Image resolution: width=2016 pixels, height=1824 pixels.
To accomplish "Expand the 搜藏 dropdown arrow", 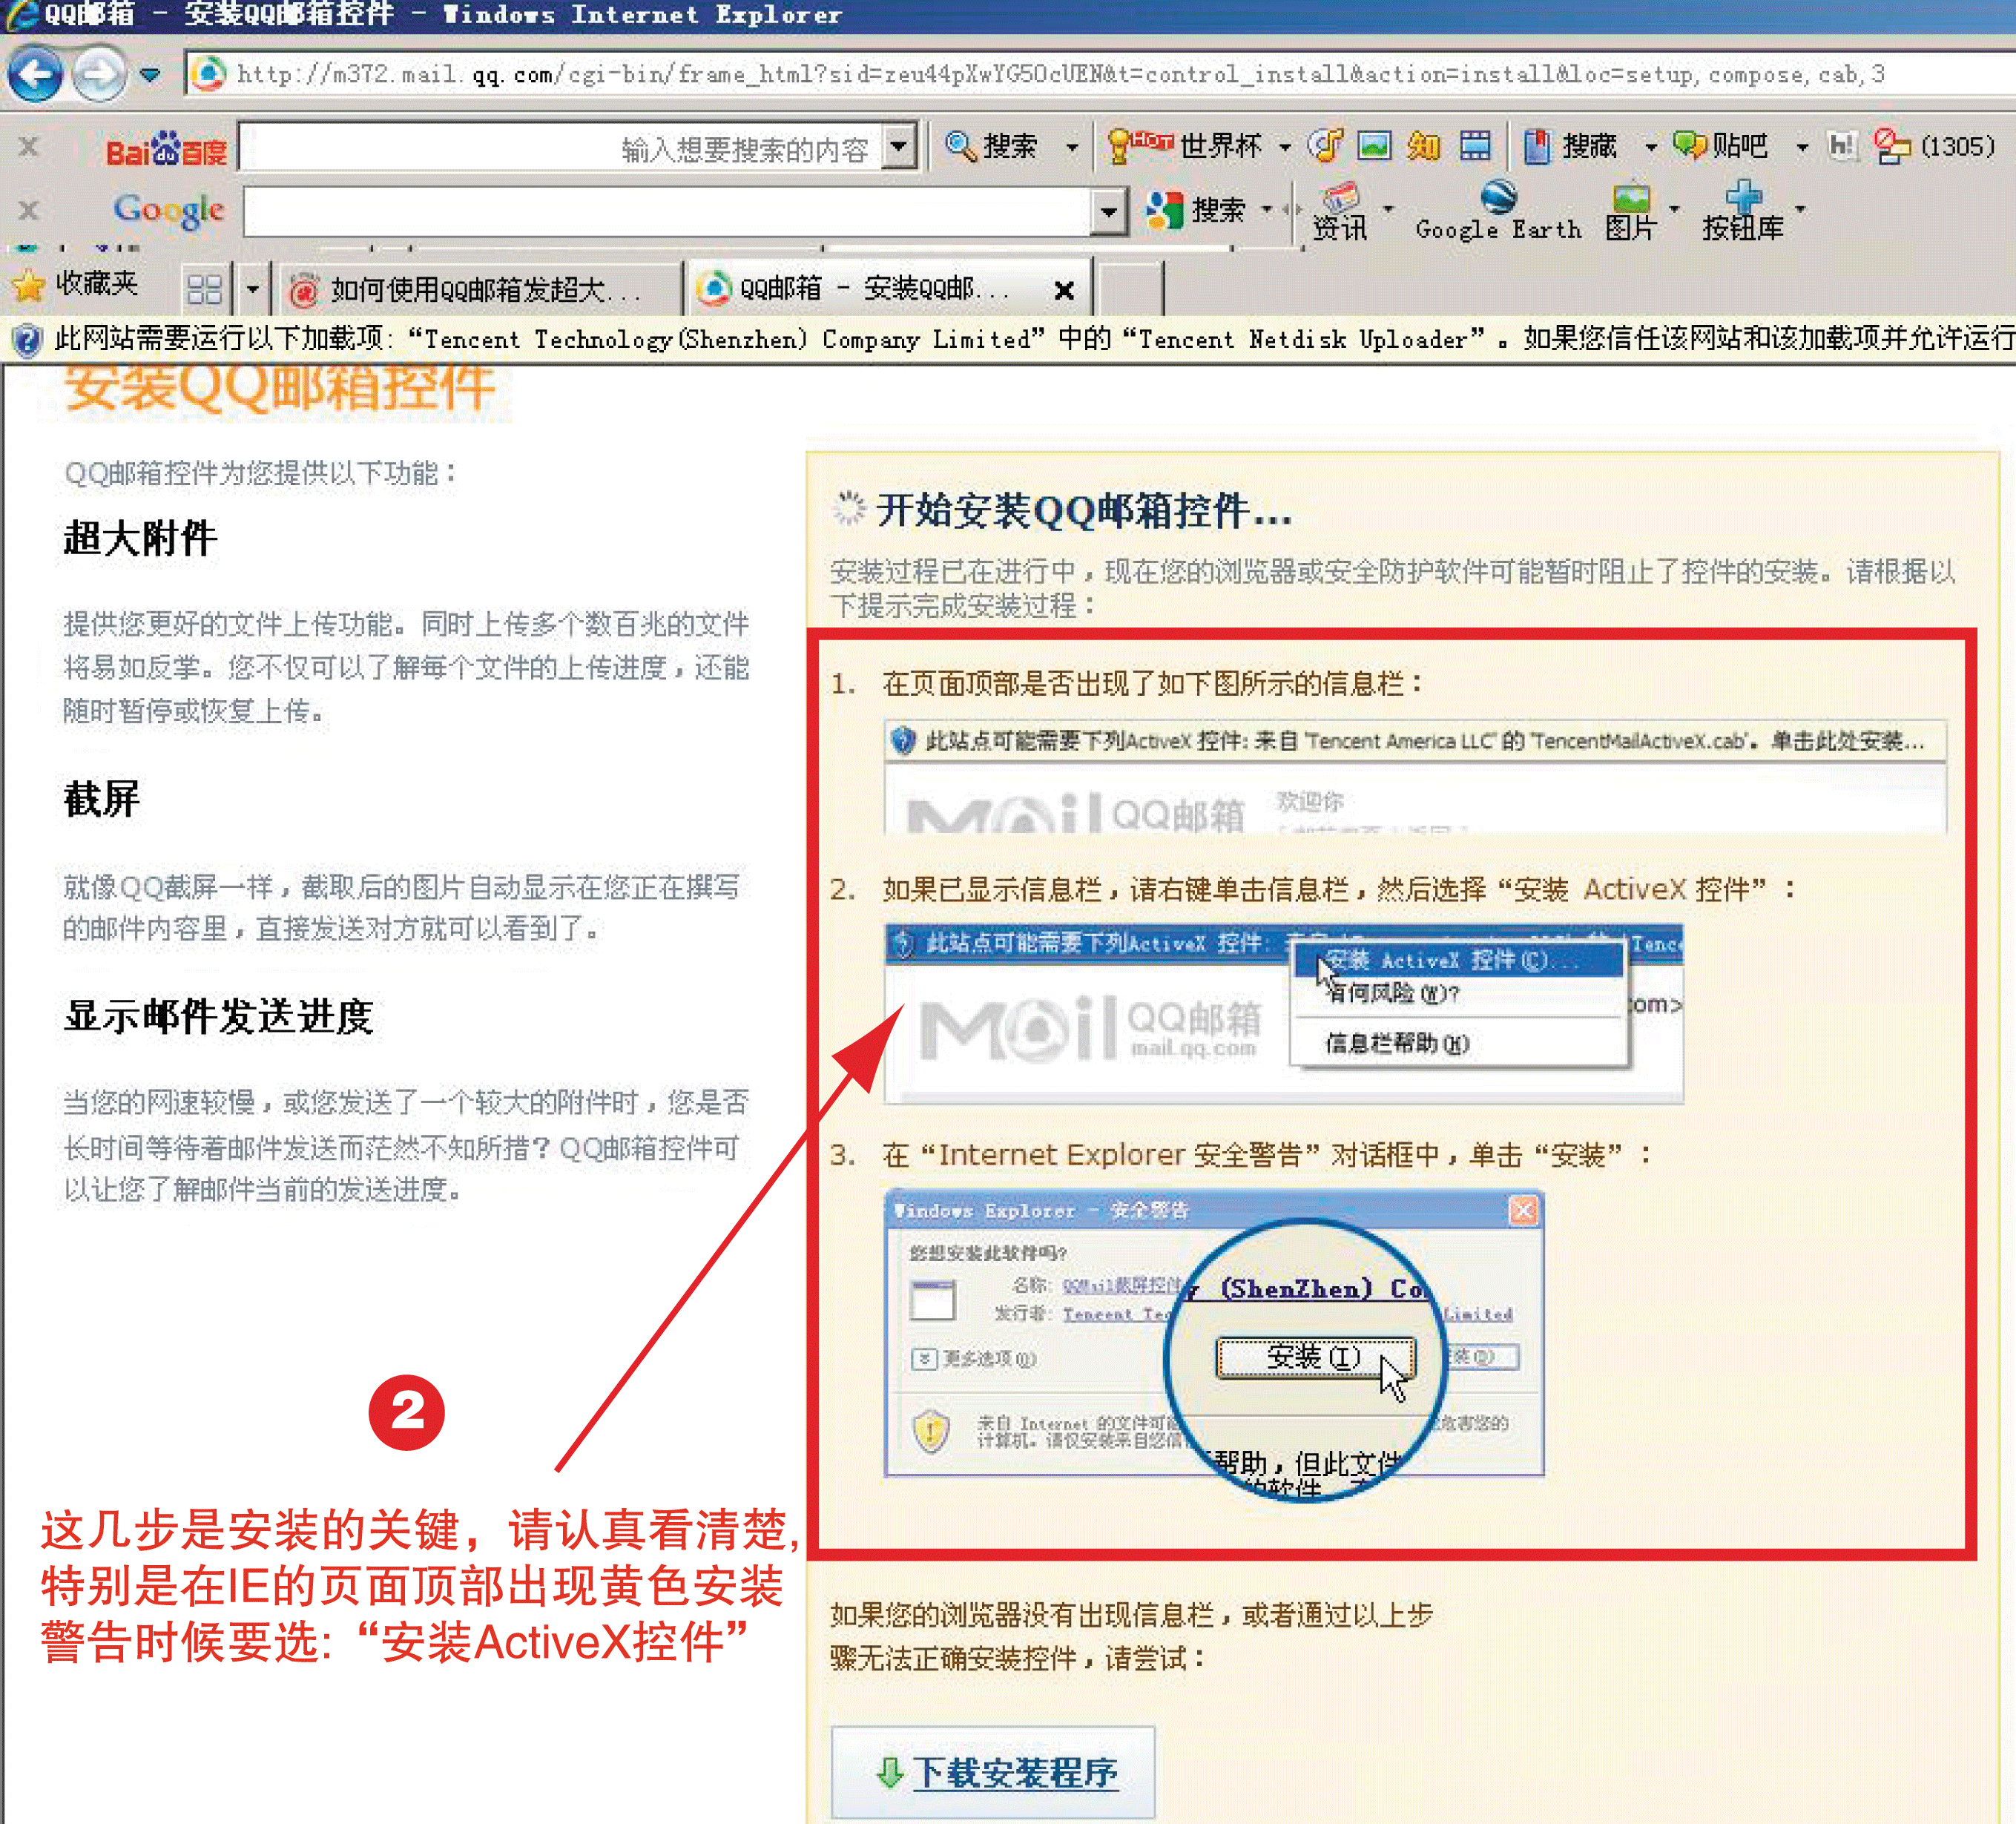I will pos(1651,148).
